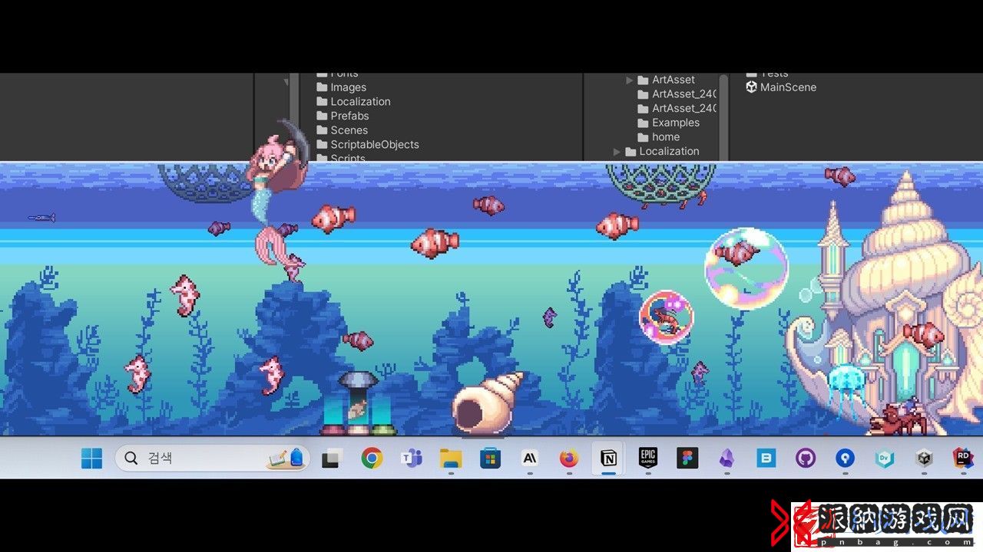Click the small bubble holding a shrimp
The image size is (983, 552).
(x=667, y=317)
